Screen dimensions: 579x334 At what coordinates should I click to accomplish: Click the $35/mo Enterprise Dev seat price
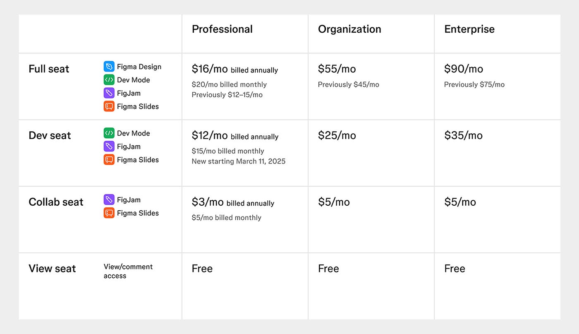click(463, 135)
